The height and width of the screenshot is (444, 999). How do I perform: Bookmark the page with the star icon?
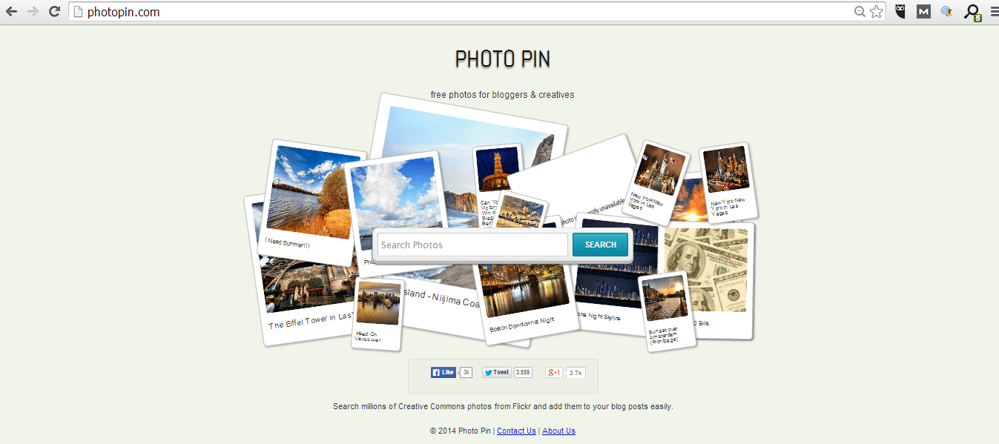pos(877,12)
